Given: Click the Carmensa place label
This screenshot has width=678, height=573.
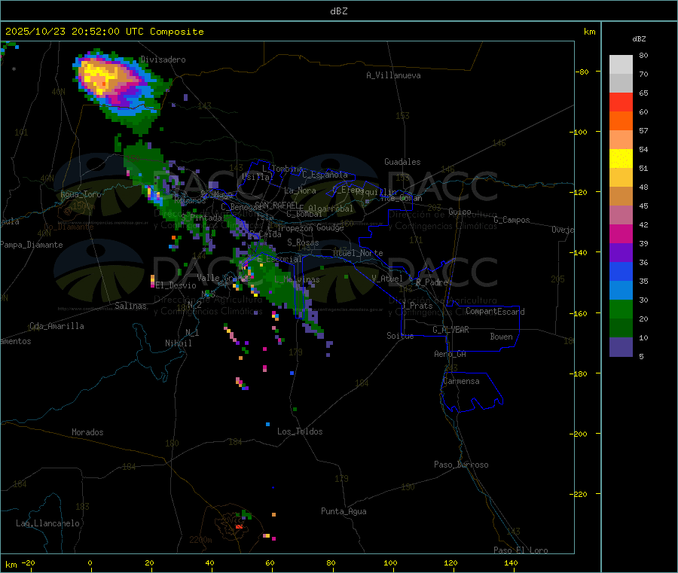Looking at the screenshot, I should pos(461,381).
